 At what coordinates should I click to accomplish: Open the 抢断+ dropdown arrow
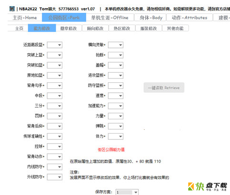(120, 55)
